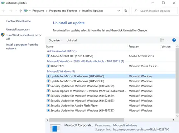This screenshot has height=133, width=179.
Task: Click the icon beside Adobe Flash Player update
Action: [x=48, y=105]
